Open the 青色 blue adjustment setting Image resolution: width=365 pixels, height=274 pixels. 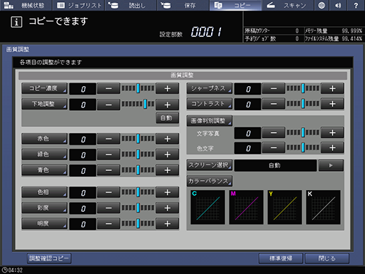44,170
